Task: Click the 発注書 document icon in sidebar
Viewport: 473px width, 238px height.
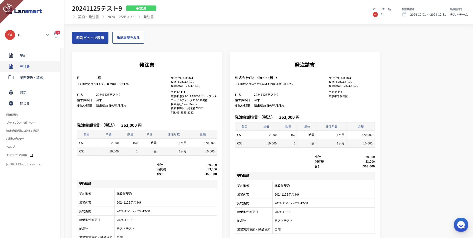Action: tap(11, 66)
